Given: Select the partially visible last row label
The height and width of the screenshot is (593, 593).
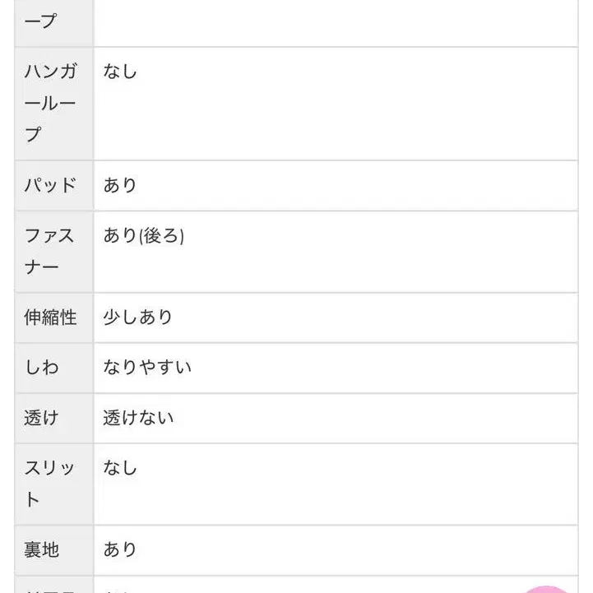Looking at the screenshot, I should (x=54, y=585).
